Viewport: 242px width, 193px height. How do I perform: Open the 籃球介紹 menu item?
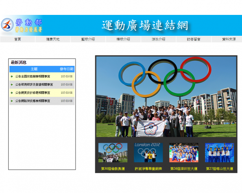(x=88, y=39)
